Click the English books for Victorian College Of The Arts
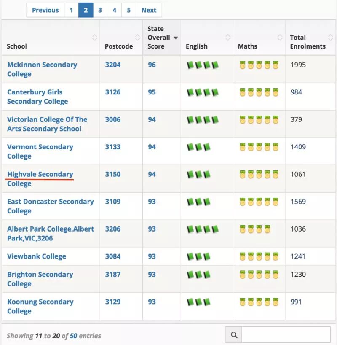 [203, 120]
